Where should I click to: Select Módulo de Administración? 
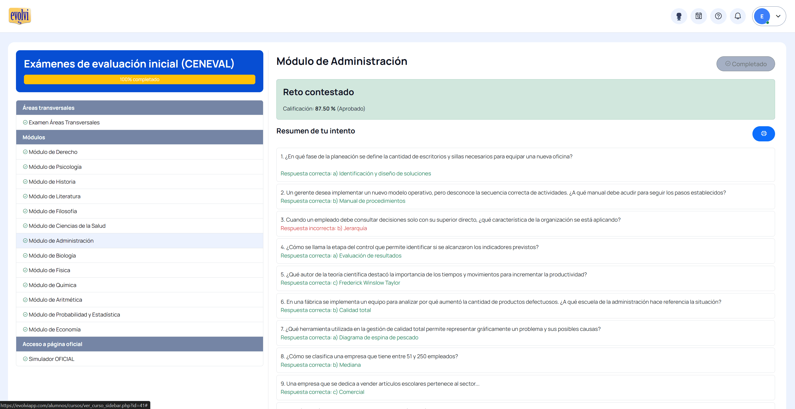pos(139,241)
